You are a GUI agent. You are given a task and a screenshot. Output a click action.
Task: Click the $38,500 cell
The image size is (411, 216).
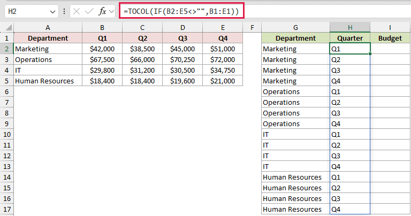pyautogui.click(x=142, y=49)
